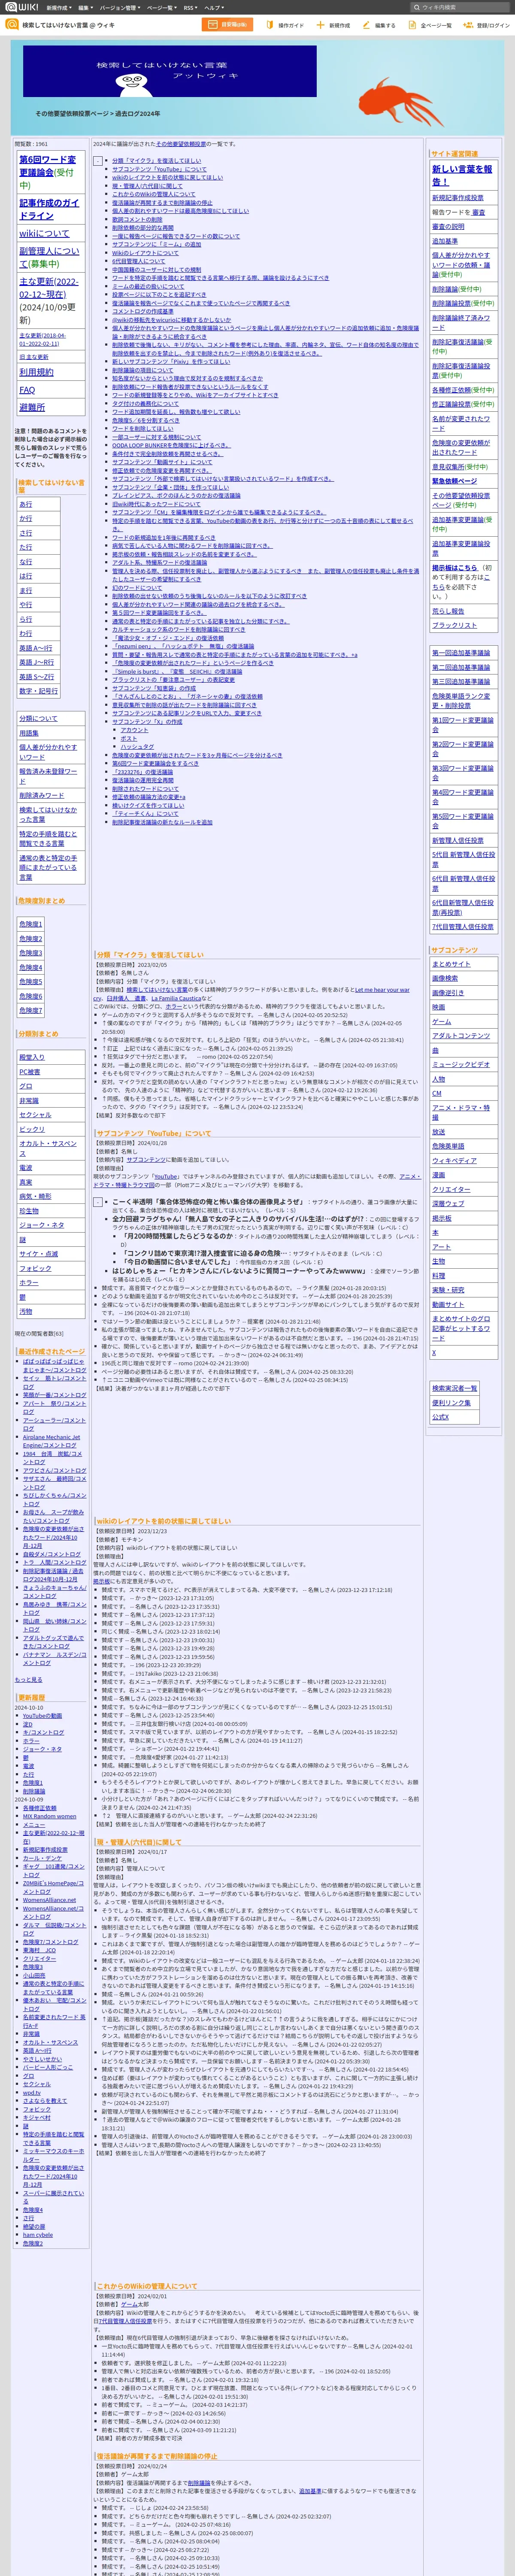515x2576 pixels.
Task: Click the 編集する pencil icon
Action: tap(366, 25)
